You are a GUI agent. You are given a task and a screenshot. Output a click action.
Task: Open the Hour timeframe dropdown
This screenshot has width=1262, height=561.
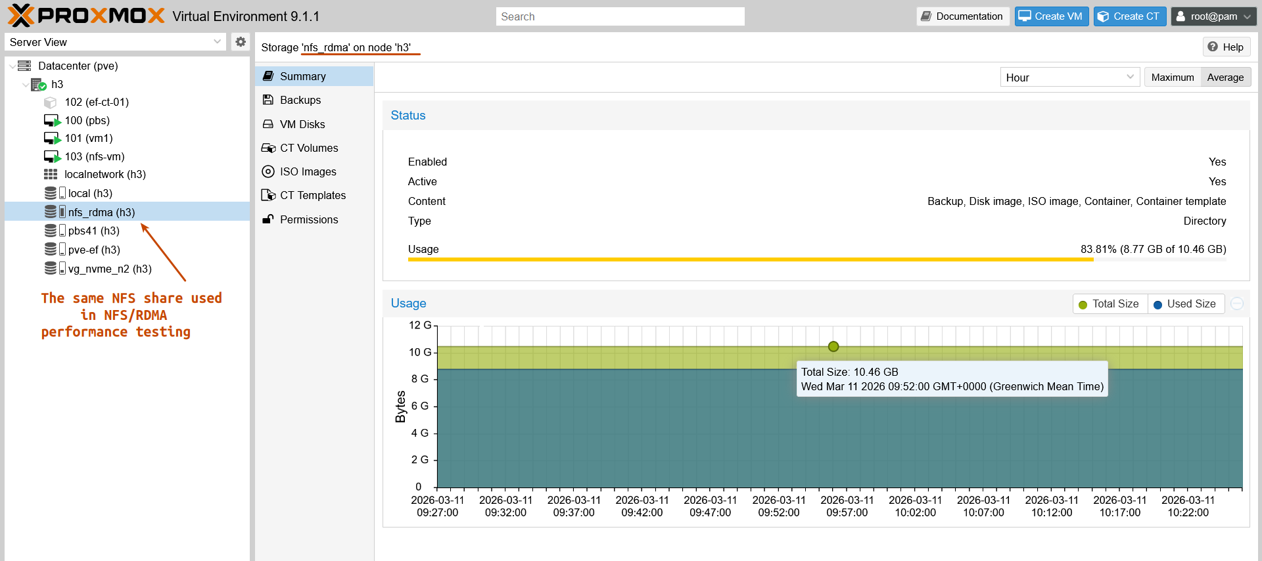(1130, 77)
